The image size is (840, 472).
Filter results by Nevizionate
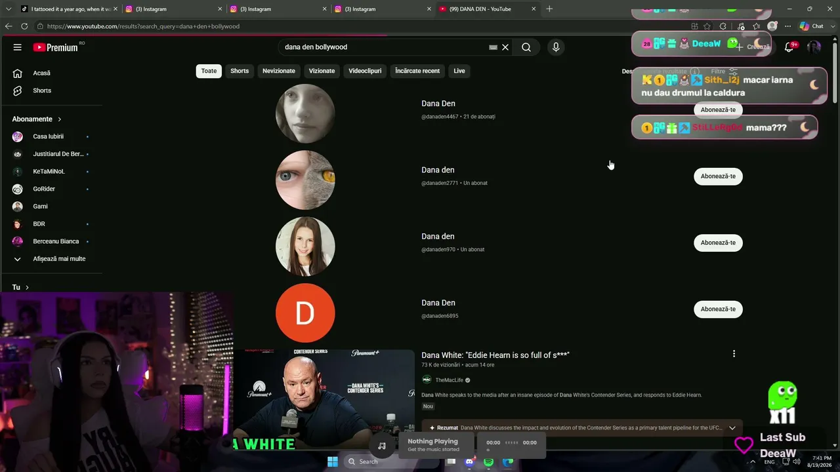pos(279,71)
